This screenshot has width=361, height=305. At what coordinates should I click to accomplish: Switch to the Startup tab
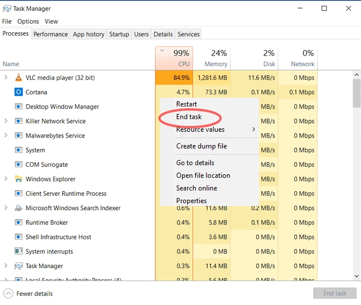click(x=119, y=34)
